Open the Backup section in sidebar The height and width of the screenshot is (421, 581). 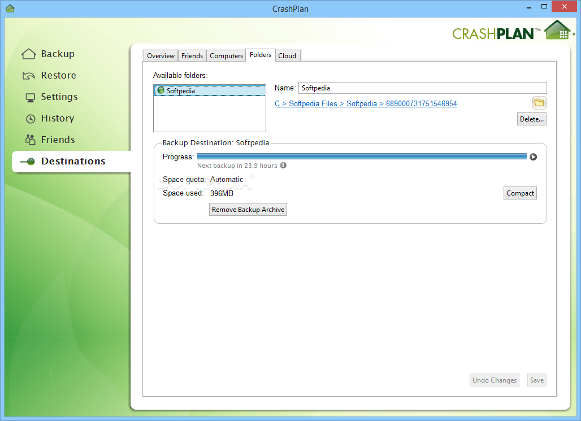48,54
